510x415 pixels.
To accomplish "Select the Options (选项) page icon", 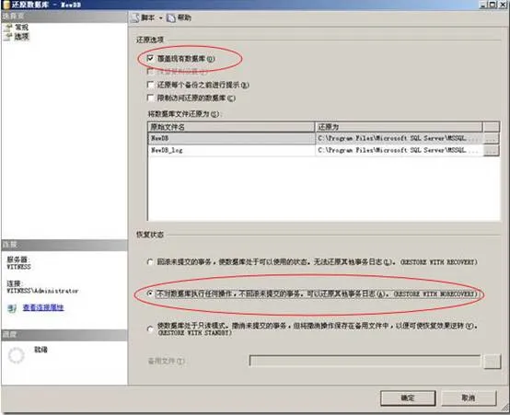I will (8, 37).
